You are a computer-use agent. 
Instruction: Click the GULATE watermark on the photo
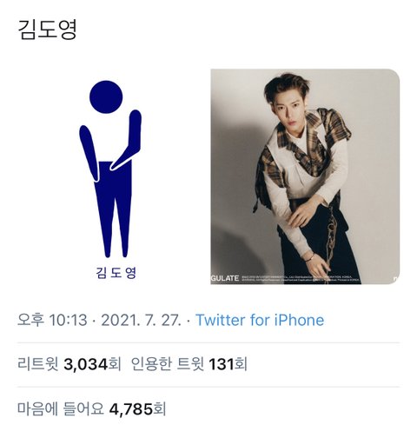[x=225, y=278]
